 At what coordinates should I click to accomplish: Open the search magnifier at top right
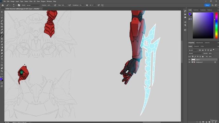tap(212, 5)
